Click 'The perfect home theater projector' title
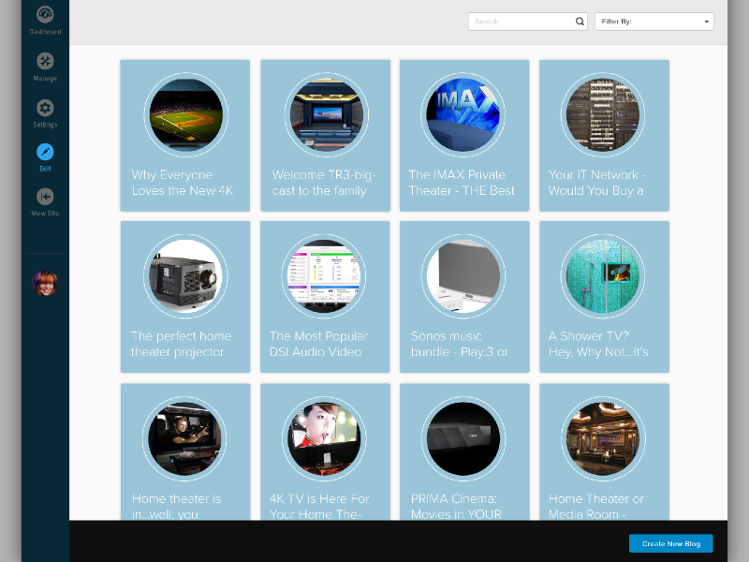Image resolution: width=749 pixels, height=562 pixels. click(181, 344)
